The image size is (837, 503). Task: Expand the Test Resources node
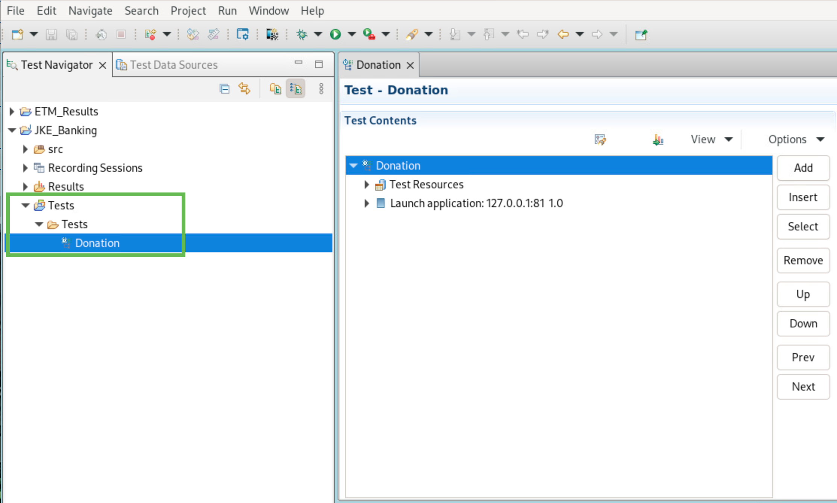(367, 185)
